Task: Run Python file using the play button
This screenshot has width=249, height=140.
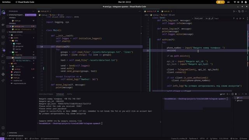Action: [234, 11]
